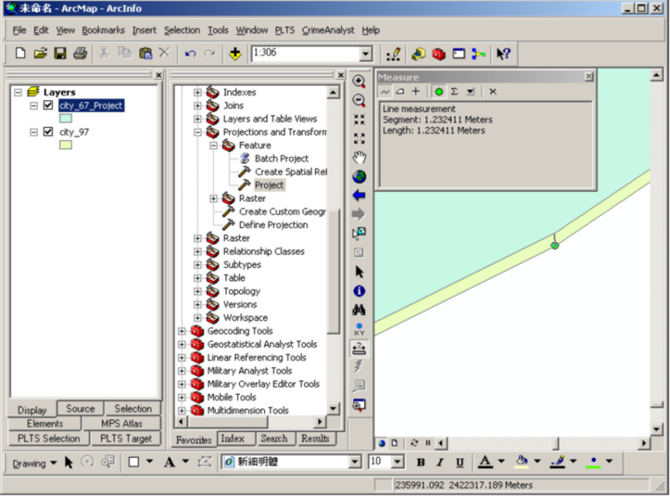Click the font color A button

[485, 462]
